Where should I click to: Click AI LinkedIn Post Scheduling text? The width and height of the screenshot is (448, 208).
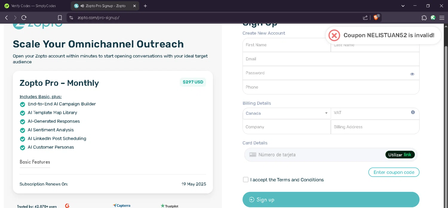coord(57,139)
